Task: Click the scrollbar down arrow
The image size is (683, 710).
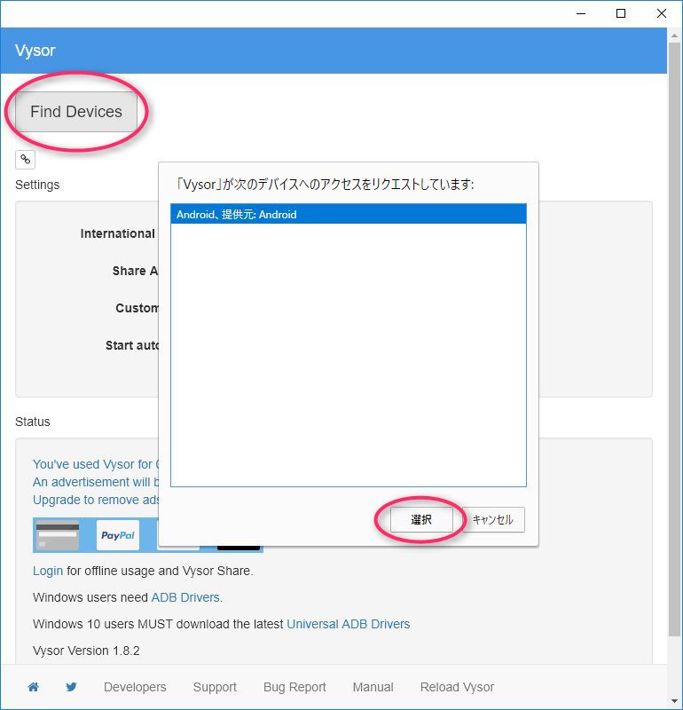Action: click(674, 701)
